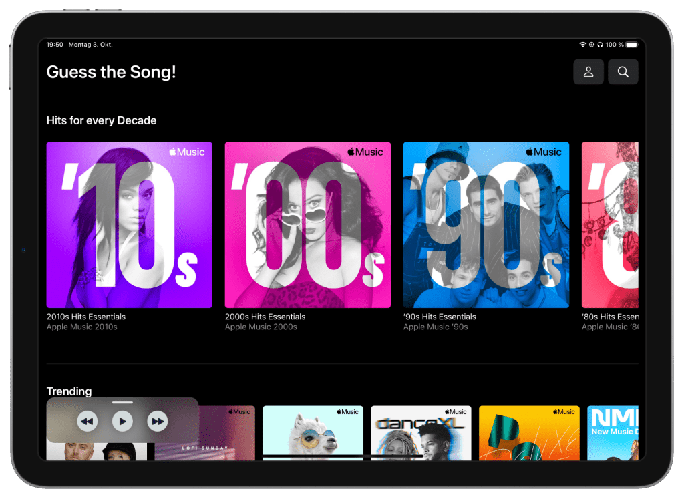Open search with the magnifier icon
Image resolution: width=684 pixels, height=499 pixels.
(623, 72)
